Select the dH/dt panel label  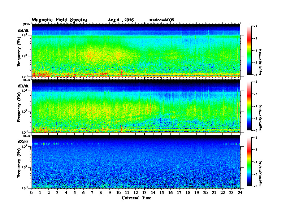point(23,30)
